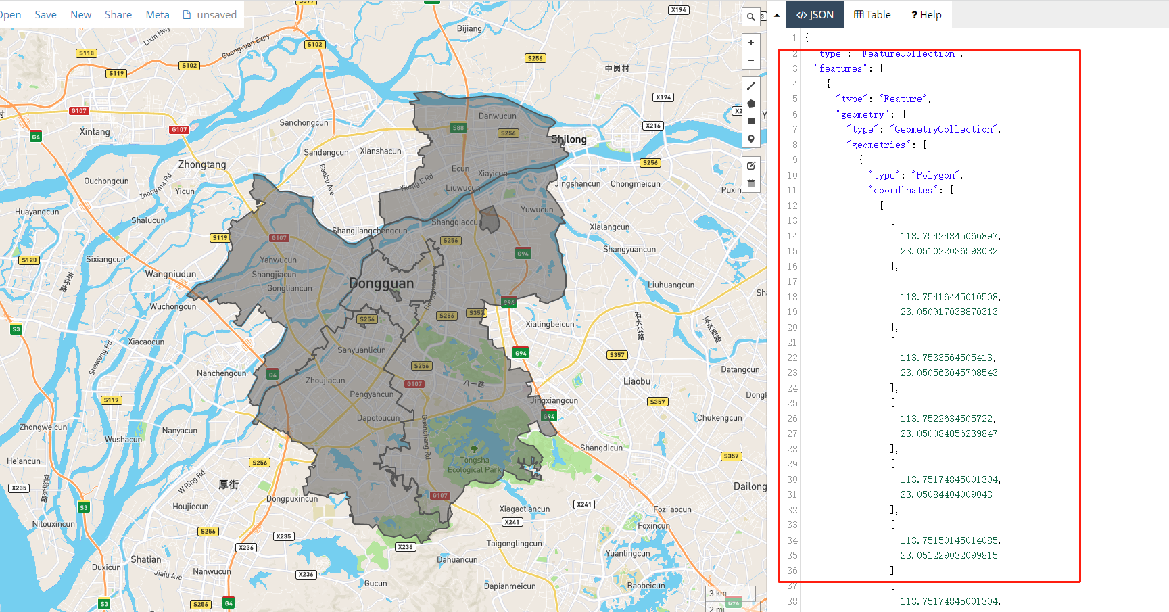This screenshot has height=612, width=1169.
Task: Click the "GeometryCollection" value in the editor
Action: 944,129
